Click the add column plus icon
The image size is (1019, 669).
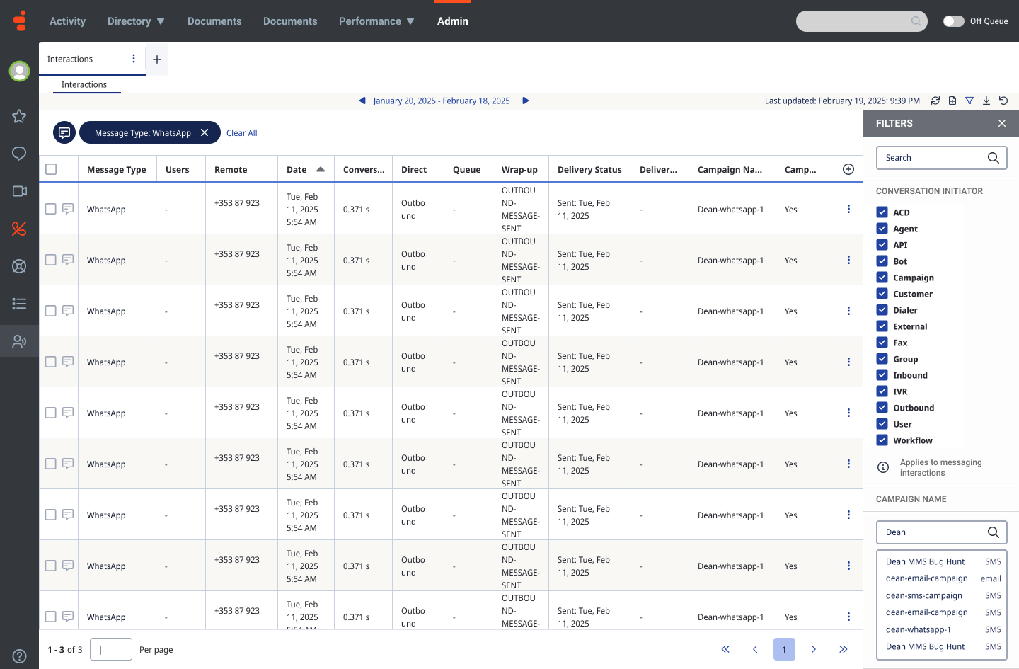[848, 169]
